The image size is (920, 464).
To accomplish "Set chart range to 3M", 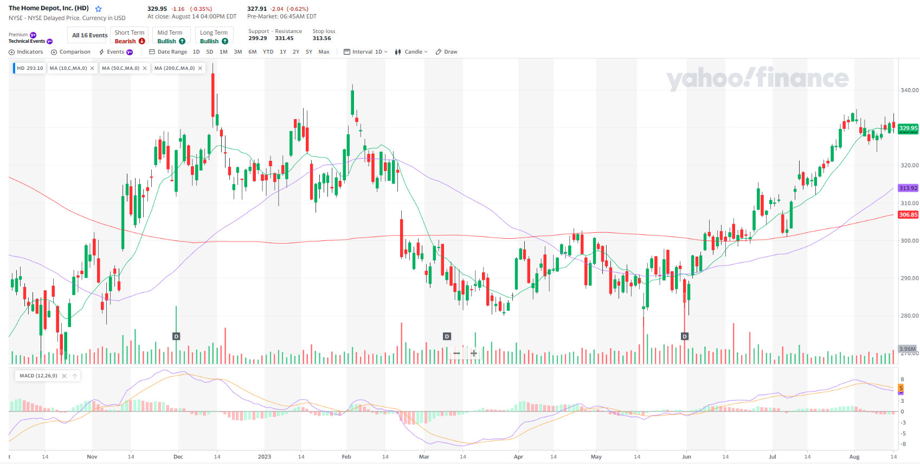I will (238, 52).
